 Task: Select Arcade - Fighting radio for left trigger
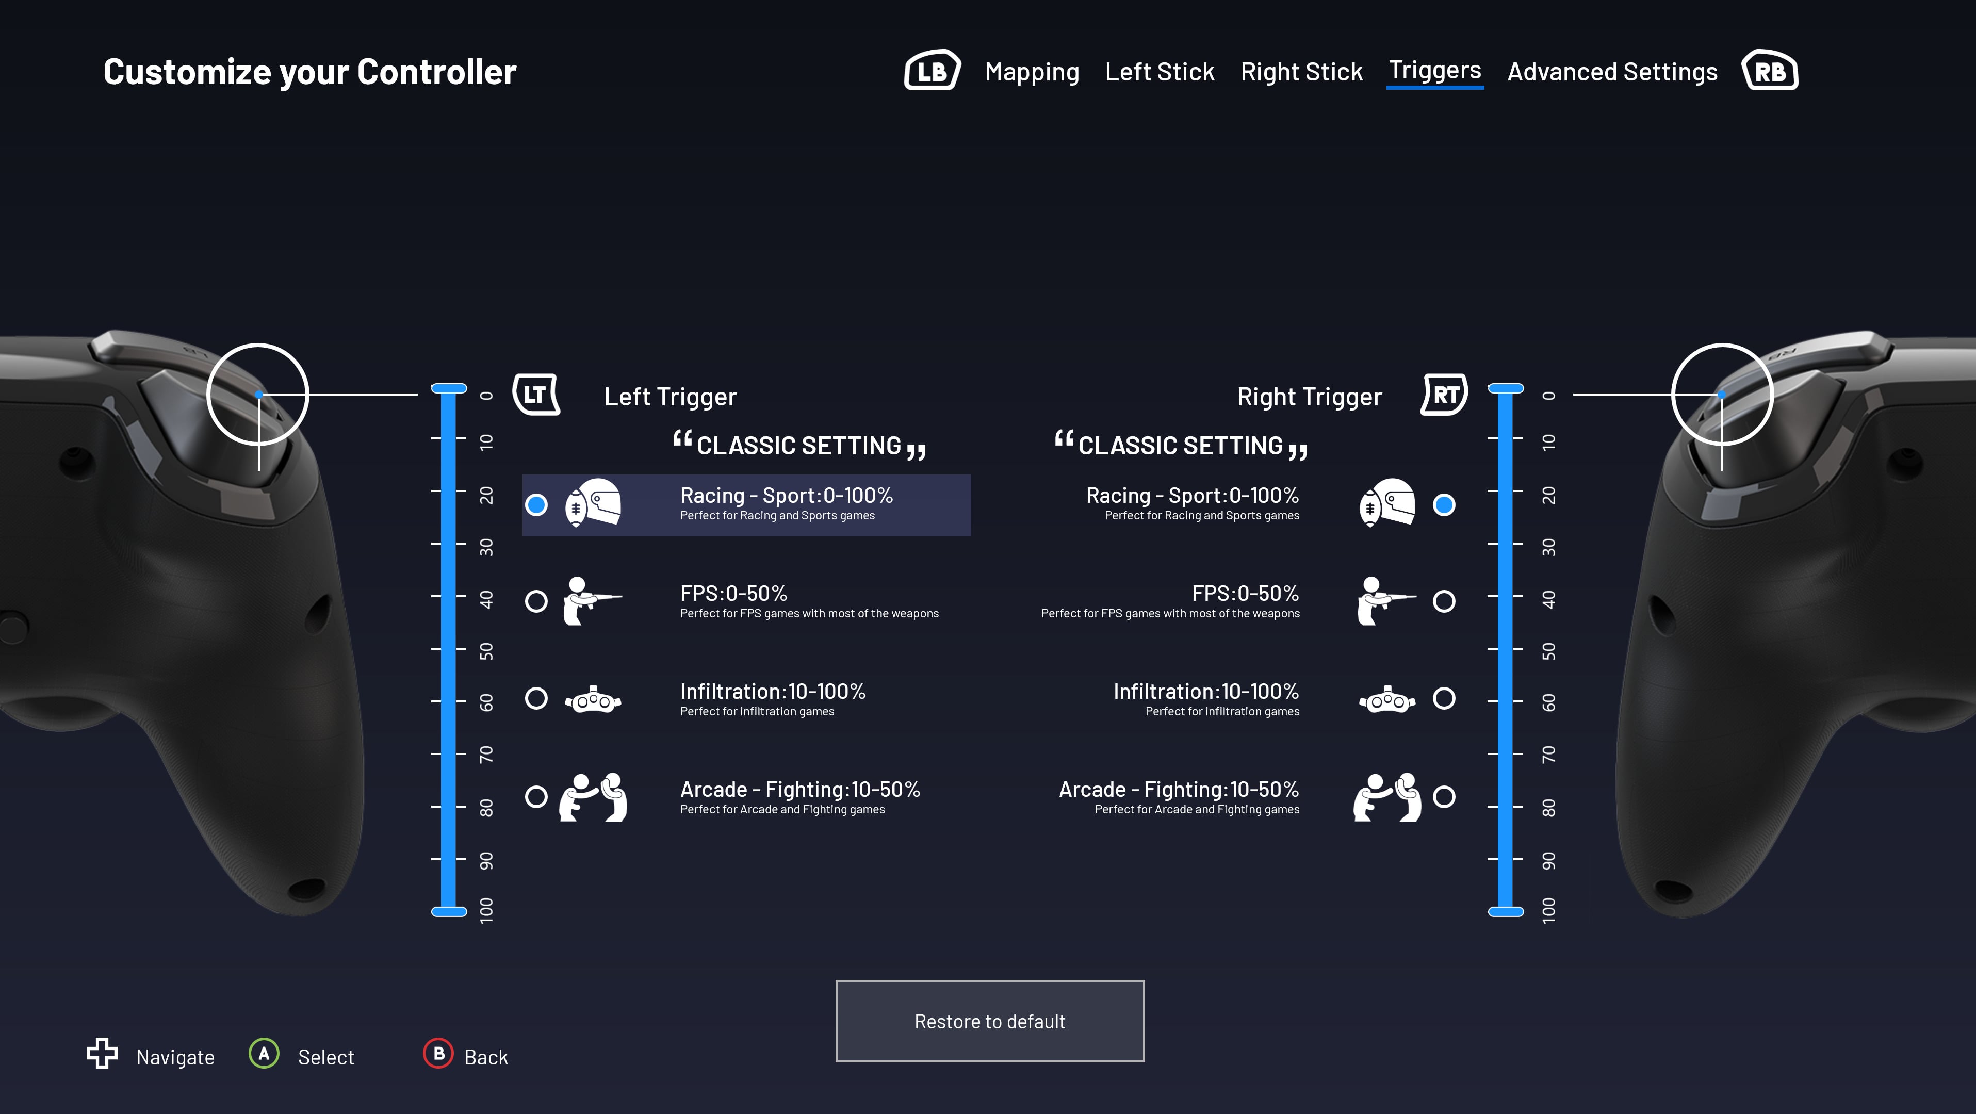point(536,797)
